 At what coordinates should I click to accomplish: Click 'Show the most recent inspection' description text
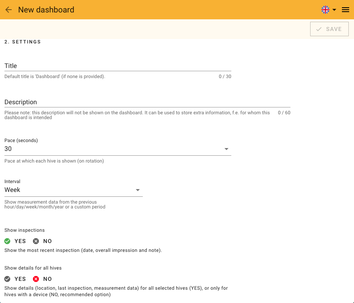pos(83,250)
